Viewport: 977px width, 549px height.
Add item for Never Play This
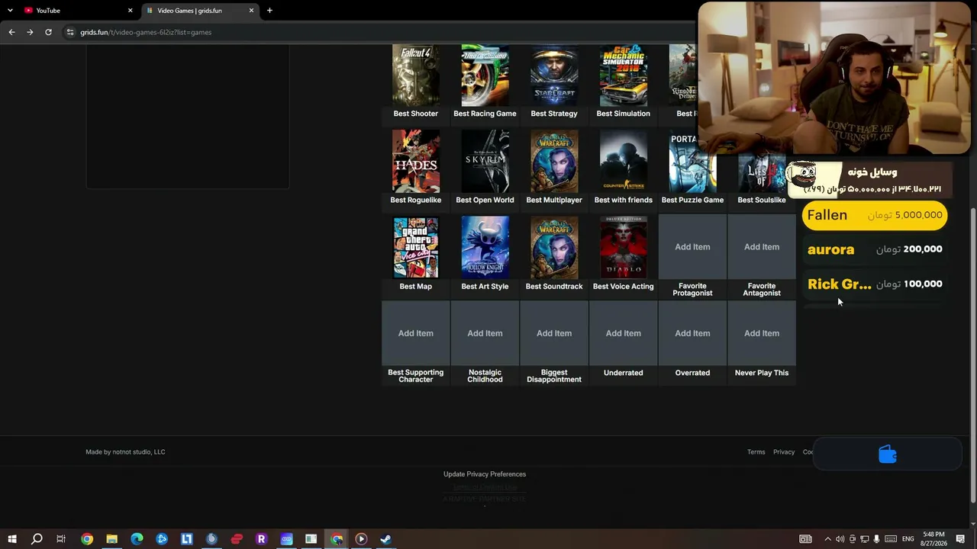[x=762, y=333]
